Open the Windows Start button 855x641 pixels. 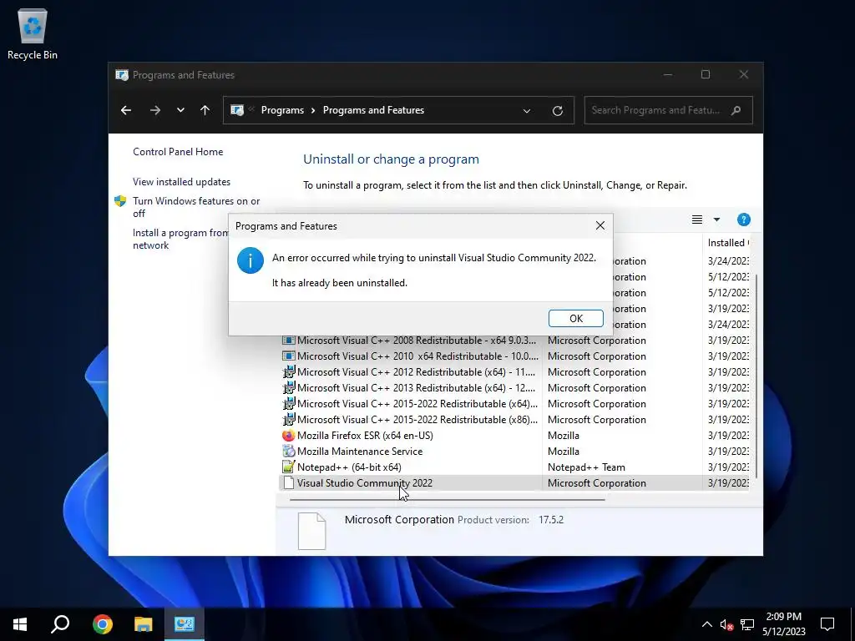(x=20, y=624)
